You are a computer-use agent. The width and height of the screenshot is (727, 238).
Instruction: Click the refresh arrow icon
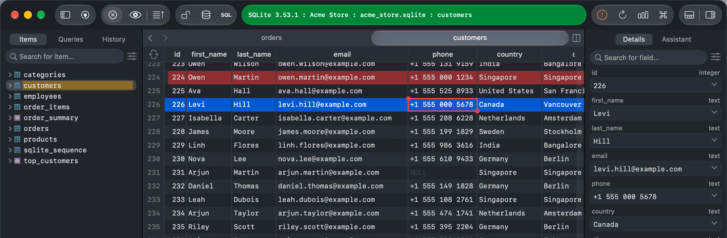[622, 15]
